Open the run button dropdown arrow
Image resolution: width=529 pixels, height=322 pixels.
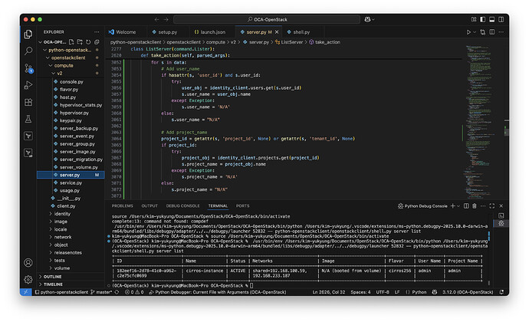coord(475,32)
